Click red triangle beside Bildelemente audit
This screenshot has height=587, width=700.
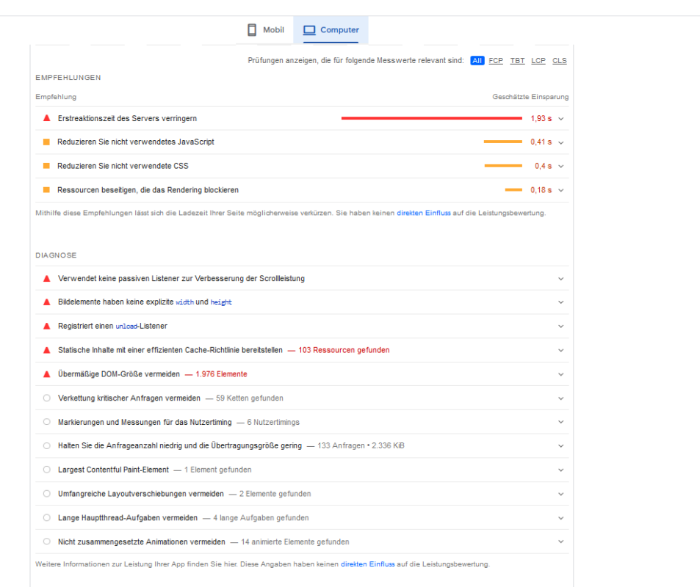coord(46,302)
